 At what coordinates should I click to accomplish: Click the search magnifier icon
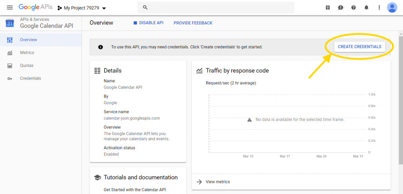point(145,7)
